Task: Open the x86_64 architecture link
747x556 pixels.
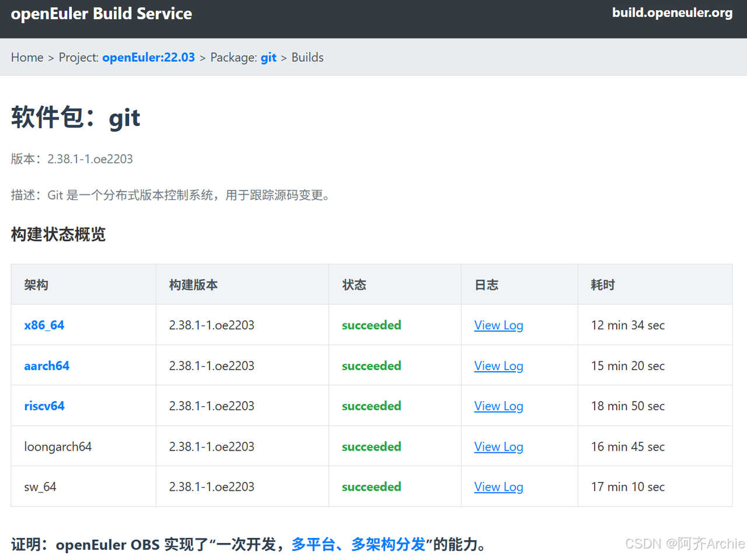Action: [x=44, y=325]
